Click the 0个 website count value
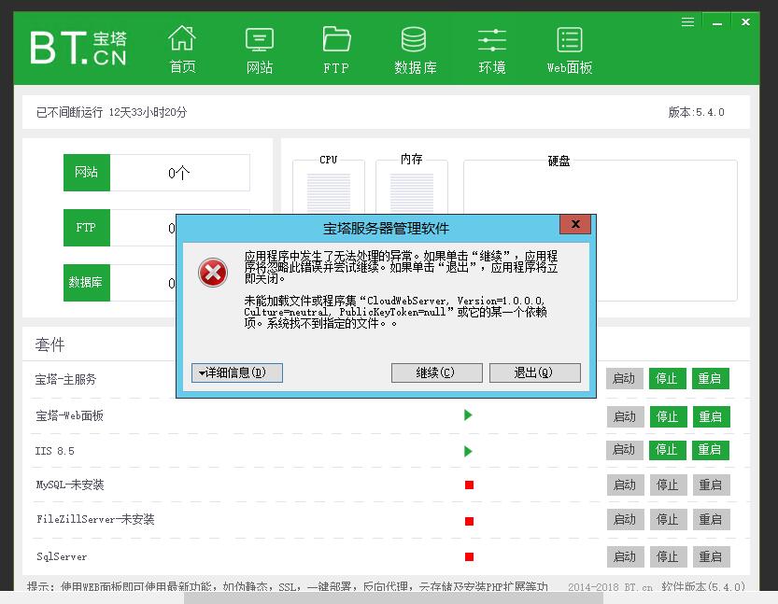778x604 pixels. click(178, 173)
